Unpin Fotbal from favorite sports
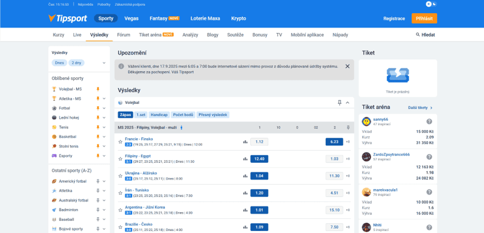Image resolution: width=484 pixels, height=233 pixels. click(98, 108)
